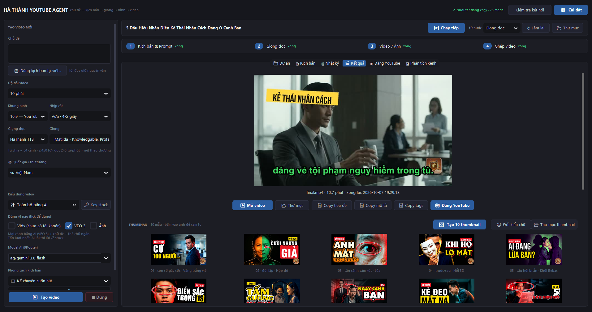Open the Cài đặt settings gear button
This screenshot has width=592, height=312.
571,10
